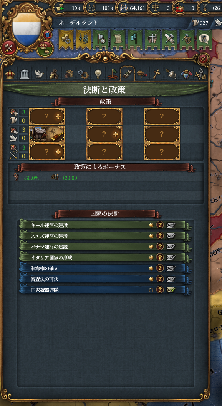Select the helmet Military tab icon
222x406 pixels.
tap(171, 74)
